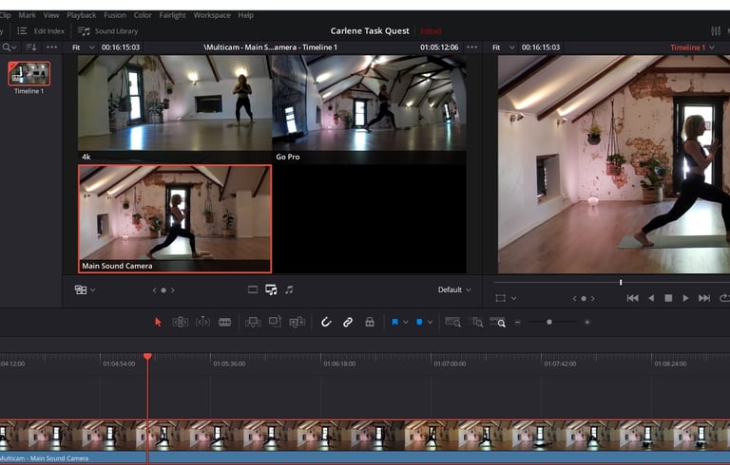This screenshot has height=465, width=730.
Task: Click the audio-only music note icon
Action: (289, 289)
